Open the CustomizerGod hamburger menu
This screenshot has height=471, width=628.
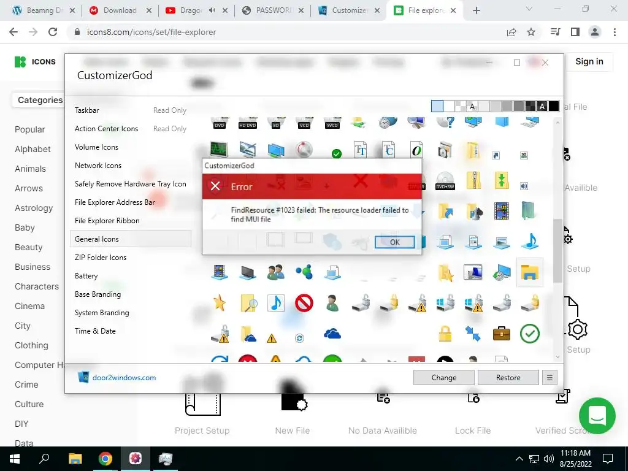click(x=549, y=377)
